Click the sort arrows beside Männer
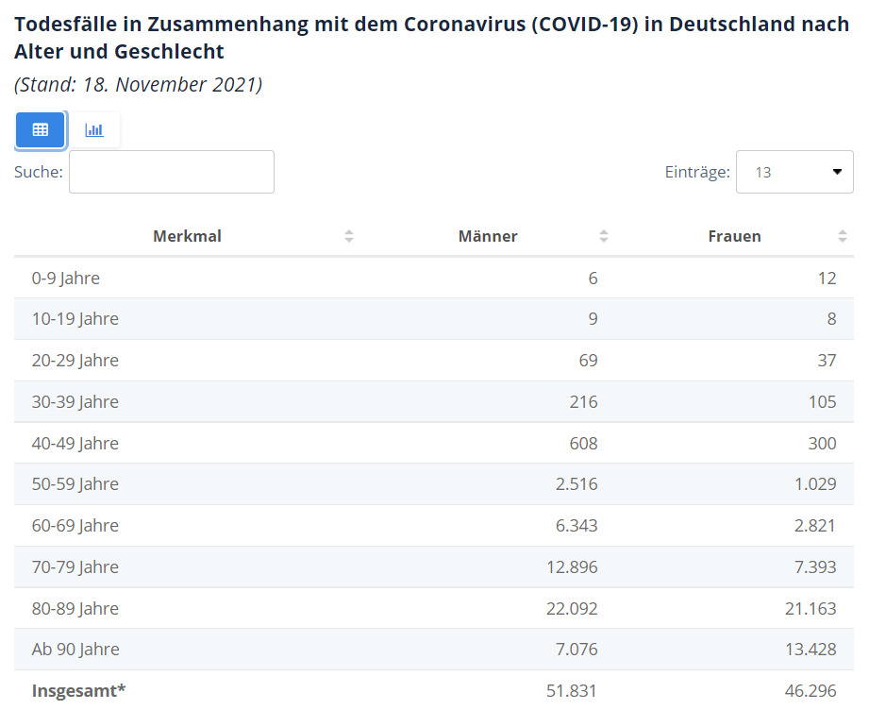 (604, 236)
